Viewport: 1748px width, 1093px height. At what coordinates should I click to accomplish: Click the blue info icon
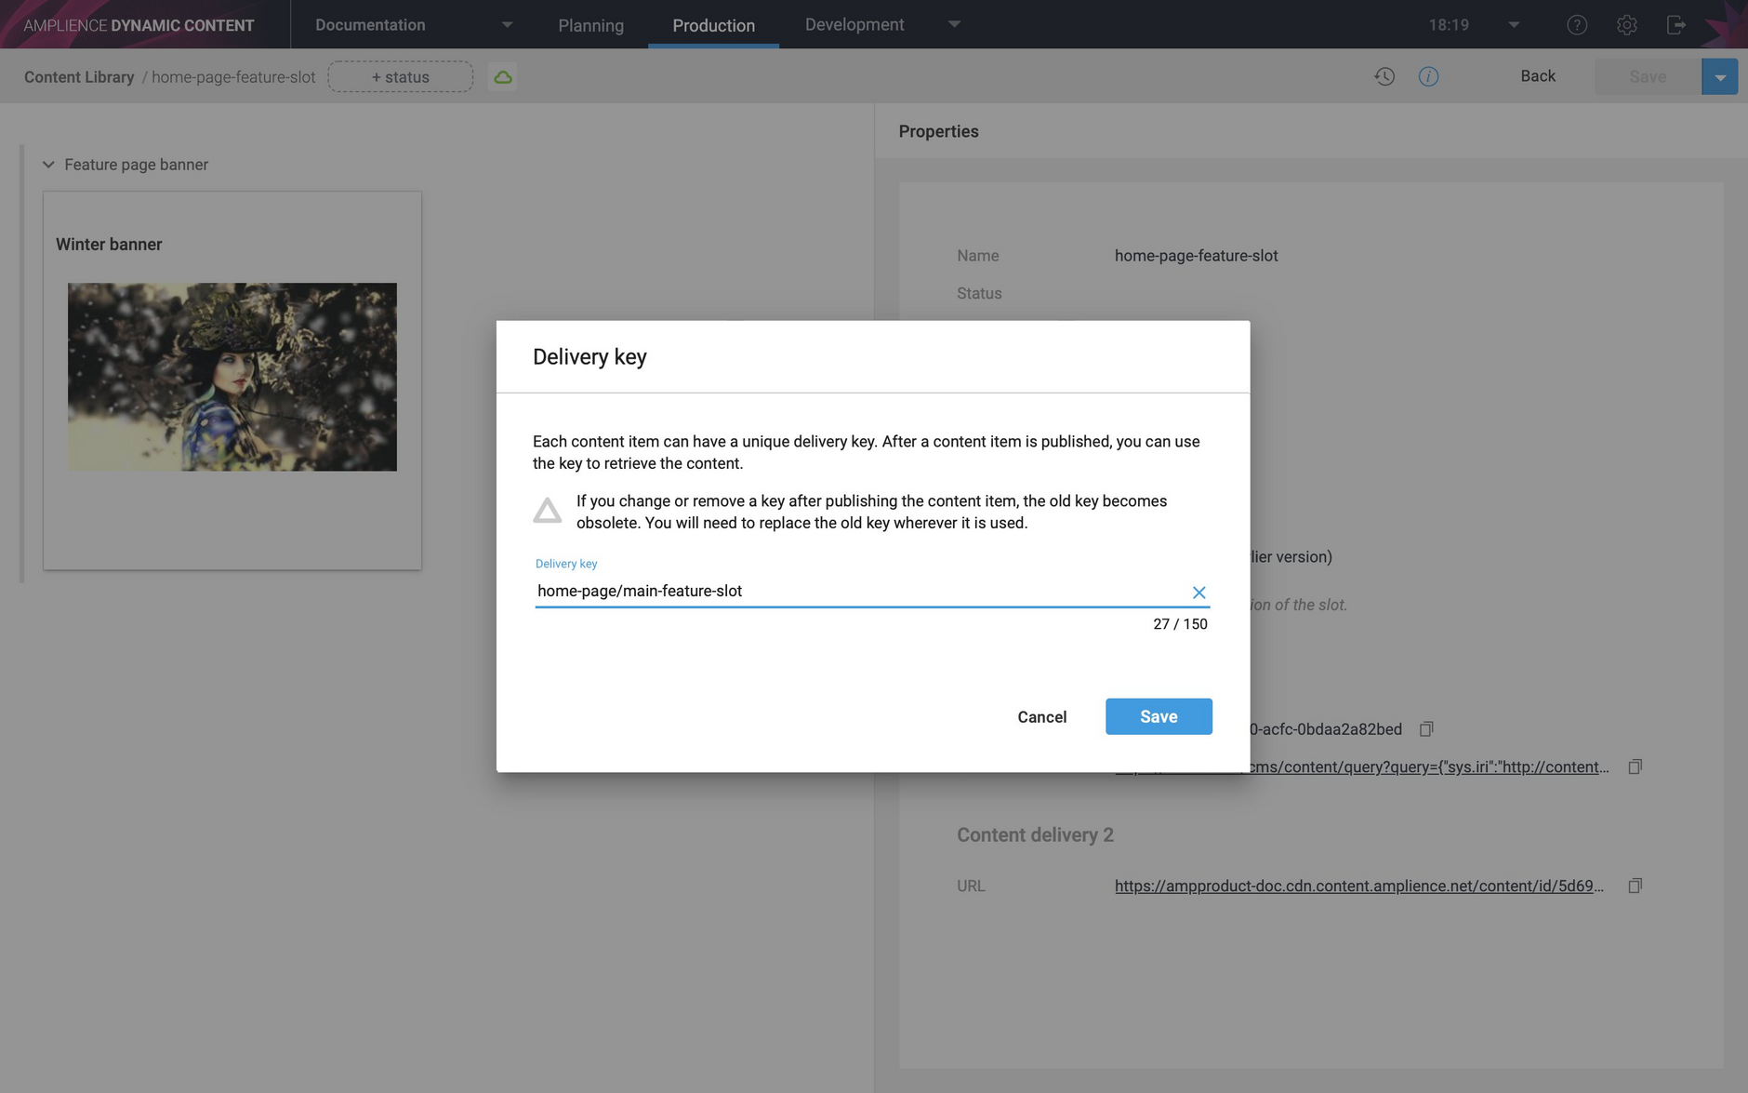[1428, 76]
